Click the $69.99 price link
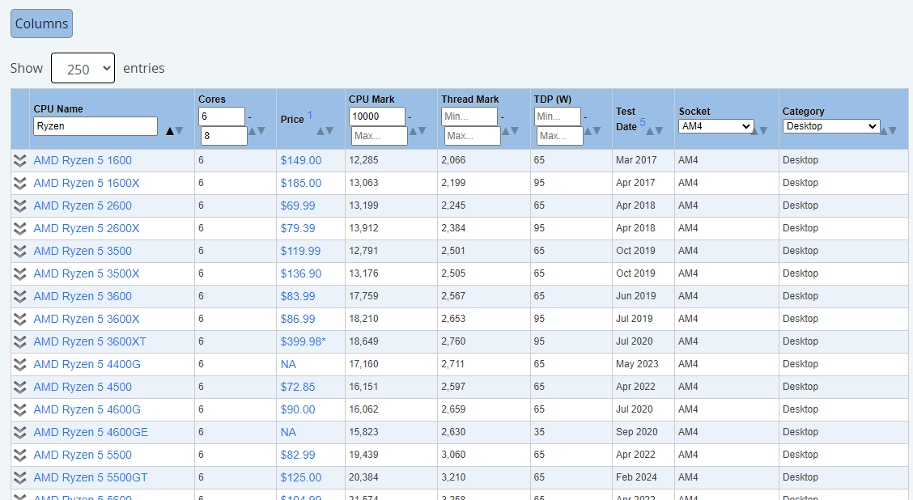Screen dimensions: 913x500 coord(298,206)
